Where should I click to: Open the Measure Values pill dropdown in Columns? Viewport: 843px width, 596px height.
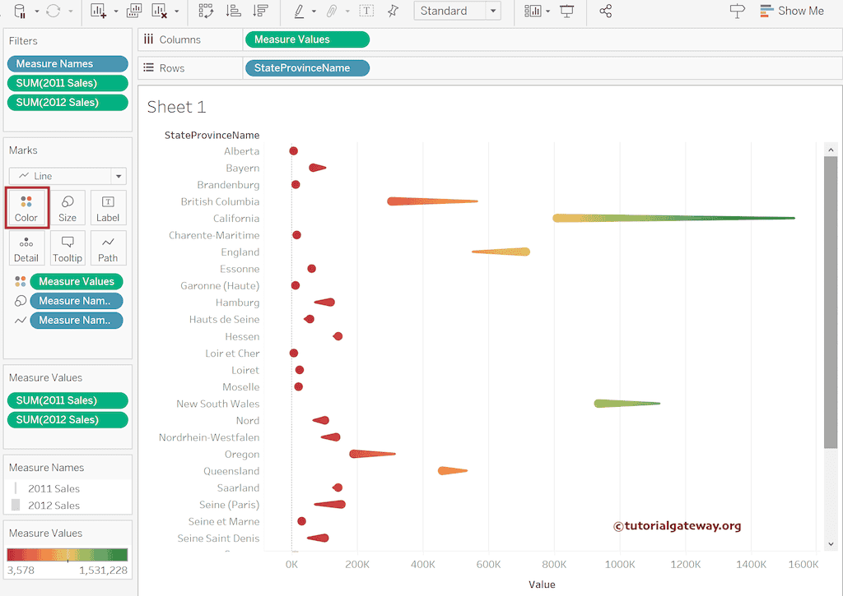click(307, 39)
